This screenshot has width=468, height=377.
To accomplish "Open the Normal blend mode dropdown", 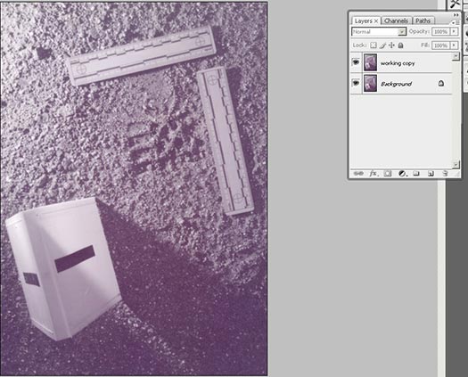I will tap(379, 31).
